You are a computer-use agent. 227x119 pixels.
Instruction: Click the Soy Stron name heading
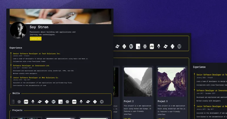39,27
